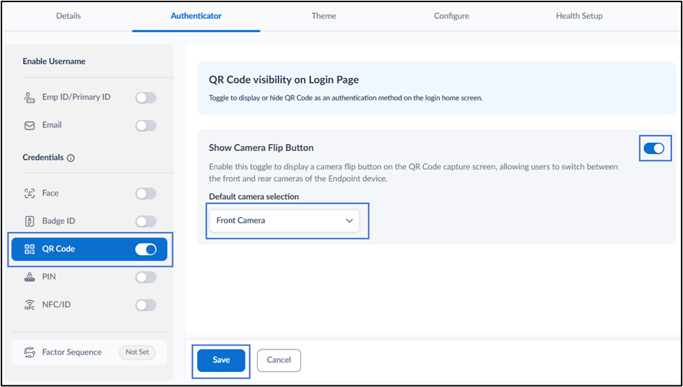Click the Emp ID/Primary ID label
This screenshot has width=683, height=387.
coord(77,97)
